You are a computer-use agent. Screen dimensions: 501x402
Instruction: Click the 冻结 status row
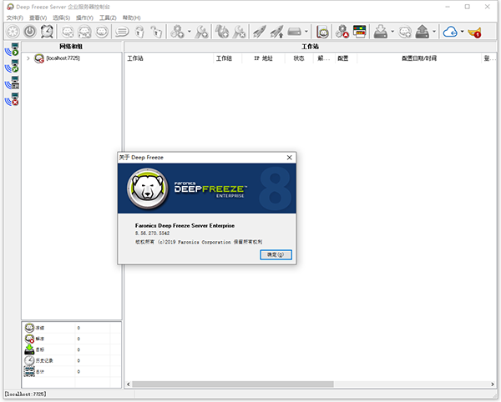(72, 328)
